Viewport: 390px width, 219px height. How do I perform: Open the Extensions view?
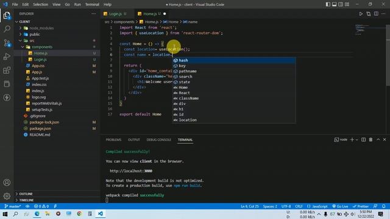(x=7, y=71)
